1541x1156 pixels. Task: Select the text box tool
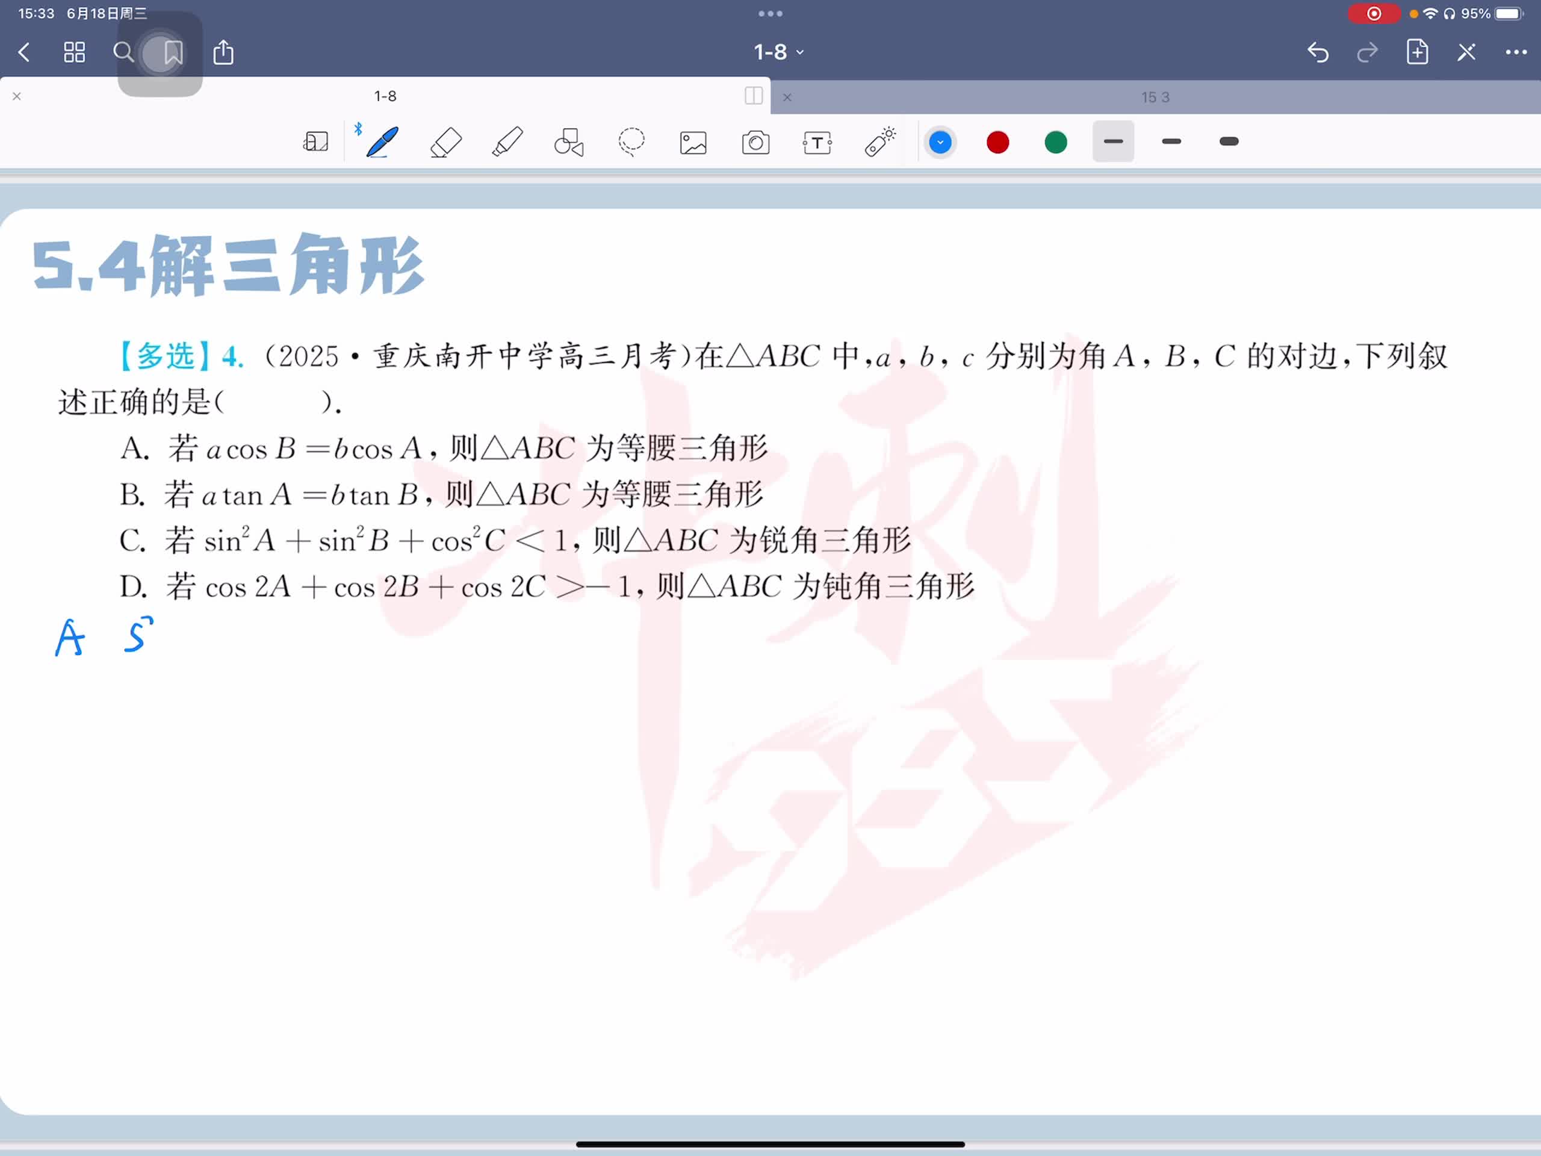pyautogui.click(x=817, y=143)
